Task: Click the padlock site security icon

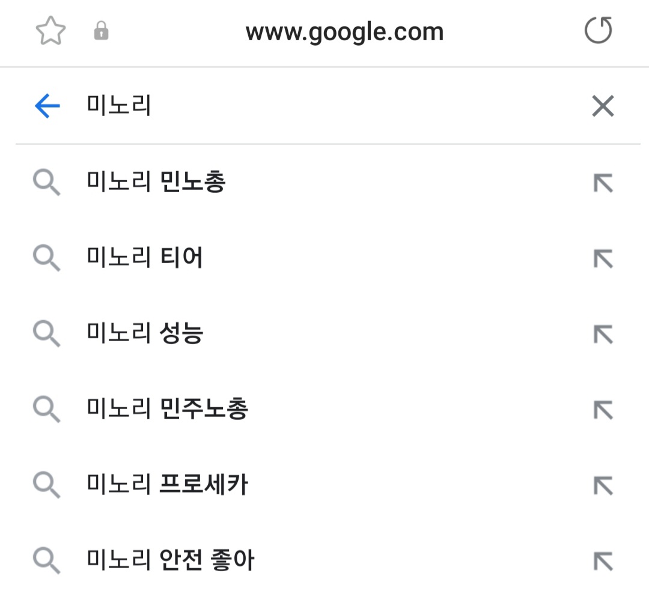Action: (102, 31)
